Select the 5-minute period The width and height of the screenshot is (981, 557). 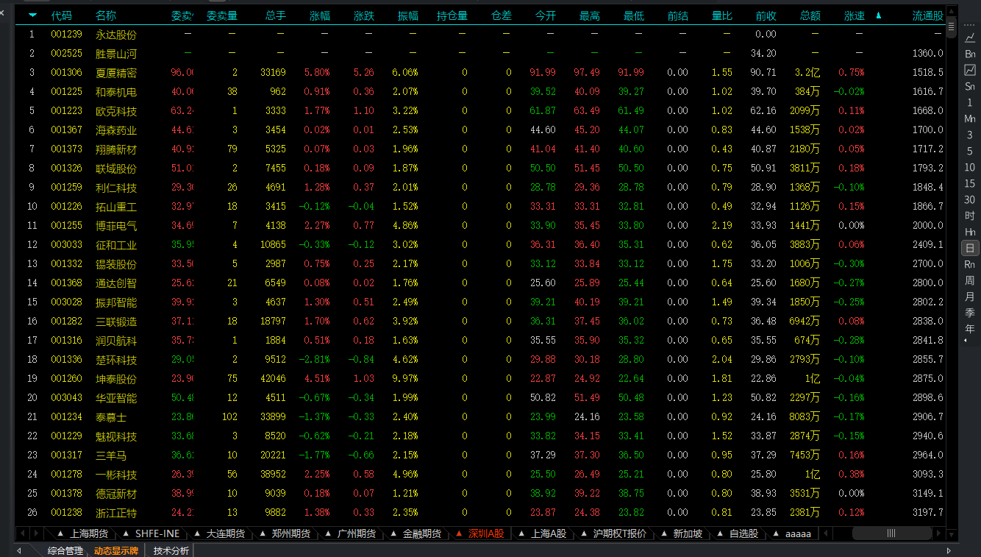(x=970, y=151)
